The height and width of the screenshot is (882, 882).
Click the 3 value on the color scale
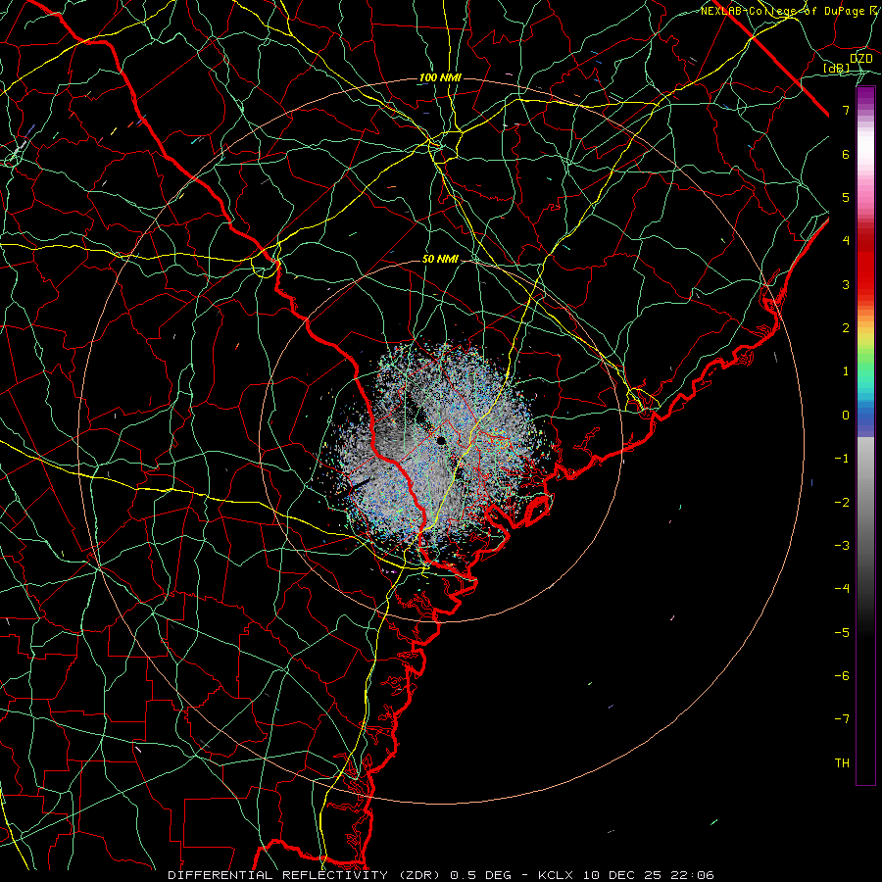[x=846, y=284]
